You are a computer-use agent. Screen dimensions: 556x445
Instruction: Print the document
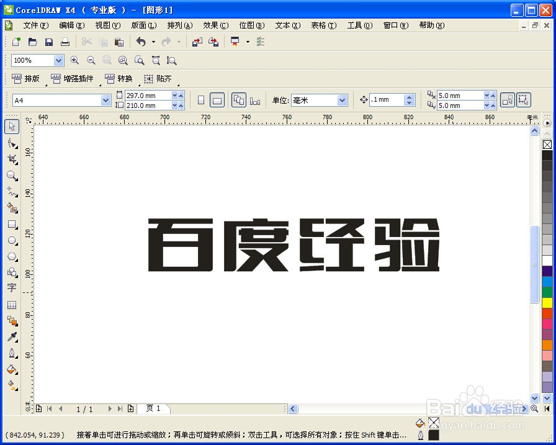pyautogui.click(x=65, y=42)
